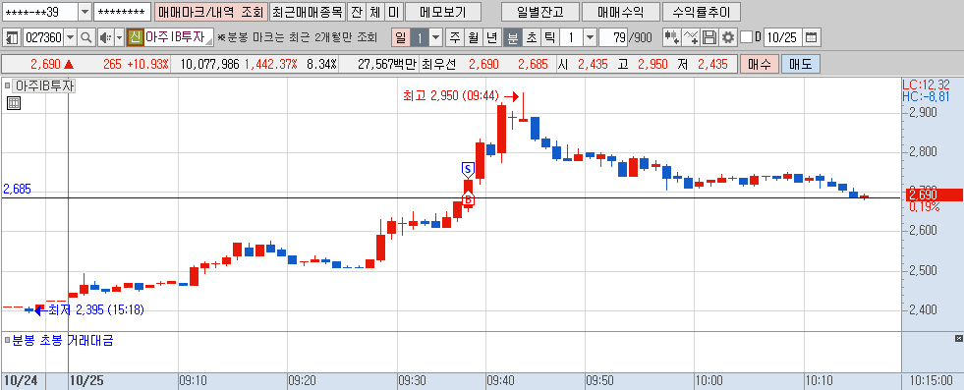Viewport: 964px width, 390px height.
Task: Click the 09:40 time axis label
Action: point(500,381)
